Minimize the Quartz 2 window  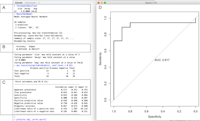(102, 3)
